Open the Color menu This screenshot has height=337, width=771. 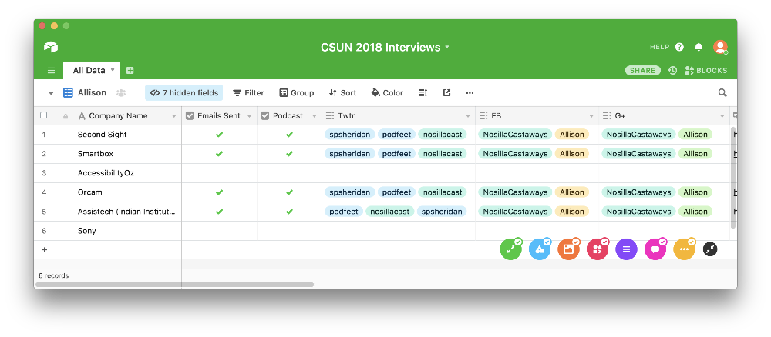click(388, 92)
